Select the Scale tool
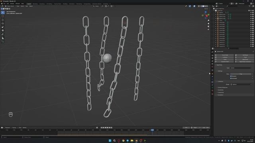Screen dimensions: 255x143 [x=3, y=27]
